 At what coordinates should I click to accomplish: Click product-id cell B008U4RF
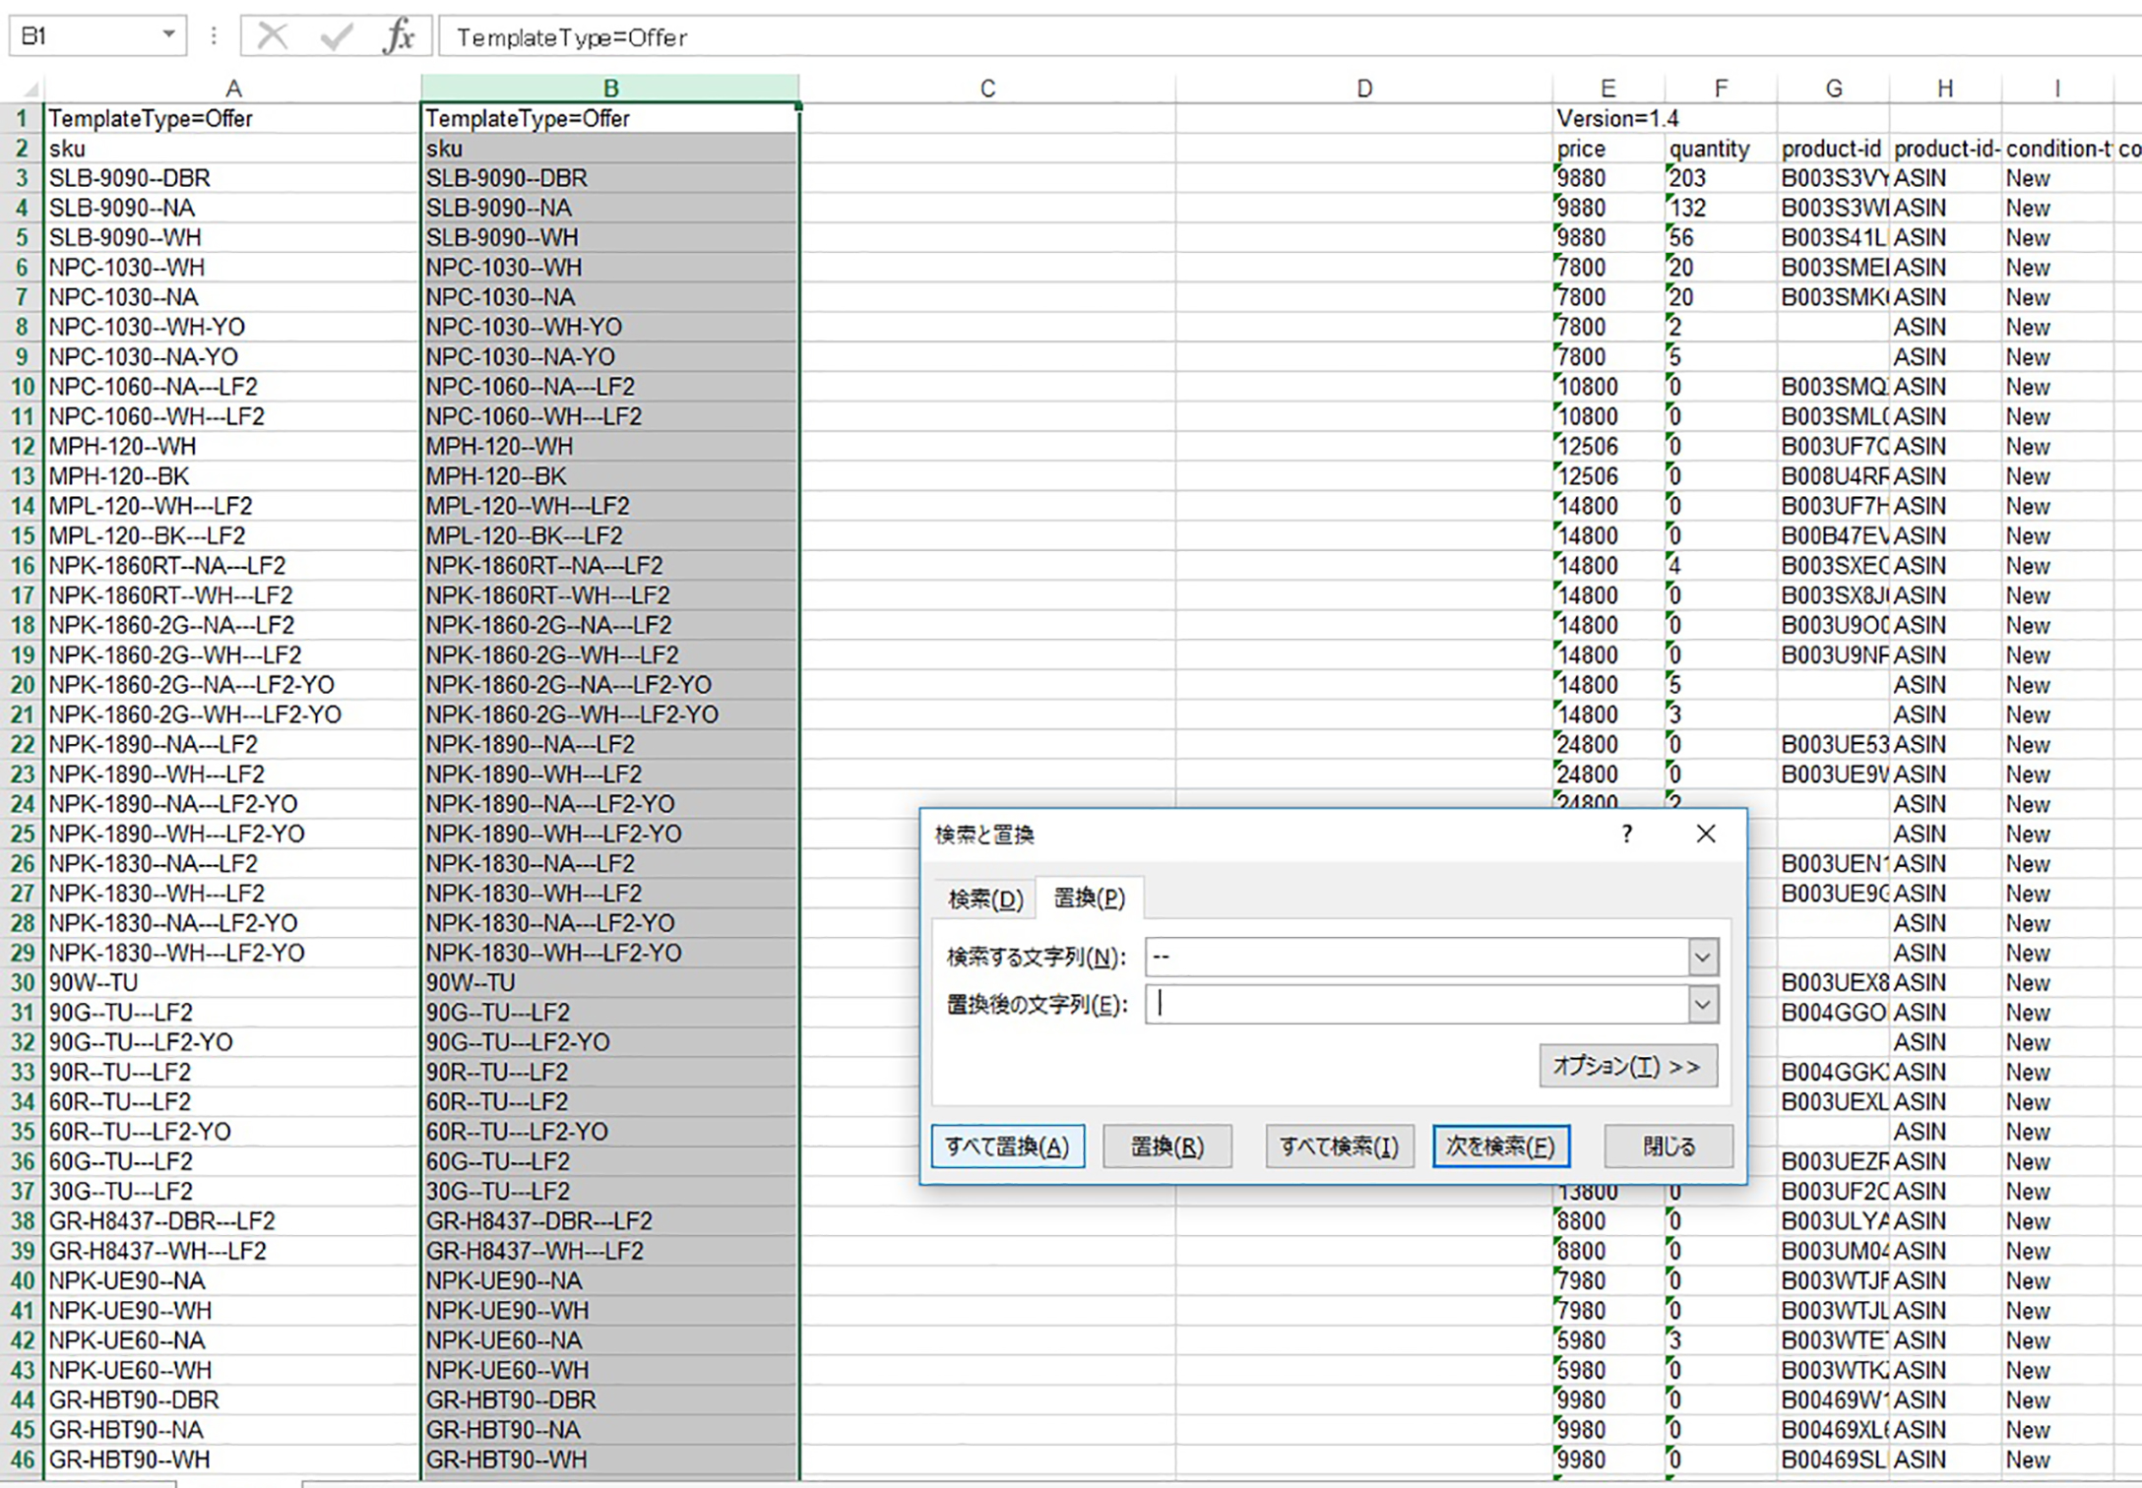[x=1833, y=476]
